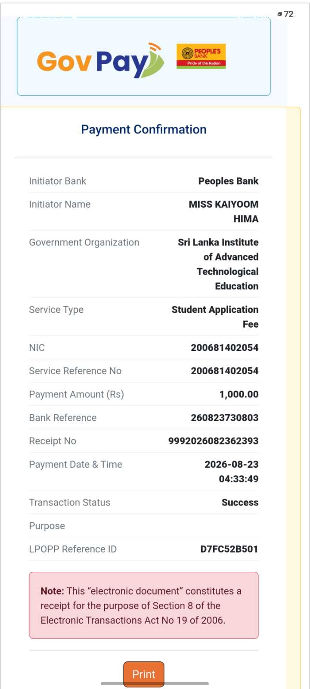Select the Receipt No value 9992026082362393
The width and height of the screenshot is (310, 689).
tap(213, 441)
